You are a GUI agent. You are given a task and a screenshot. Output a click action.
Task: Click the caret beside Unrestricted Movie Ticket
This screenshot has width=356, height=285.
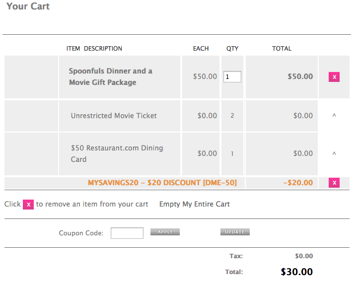(334, 115)
